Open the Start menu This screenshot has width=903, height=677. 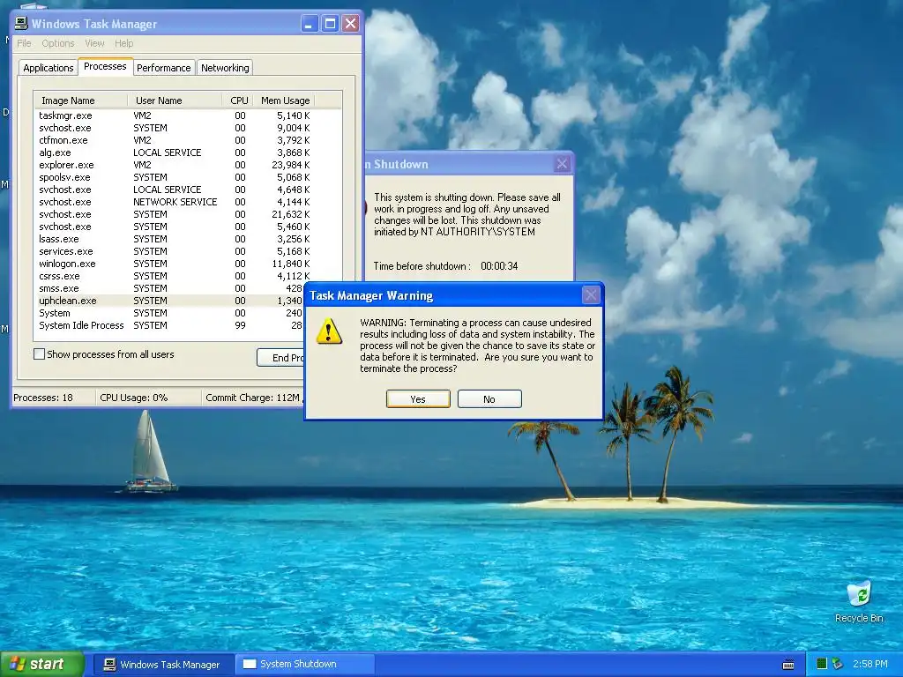pyautogui.click(x=41, y=664)
